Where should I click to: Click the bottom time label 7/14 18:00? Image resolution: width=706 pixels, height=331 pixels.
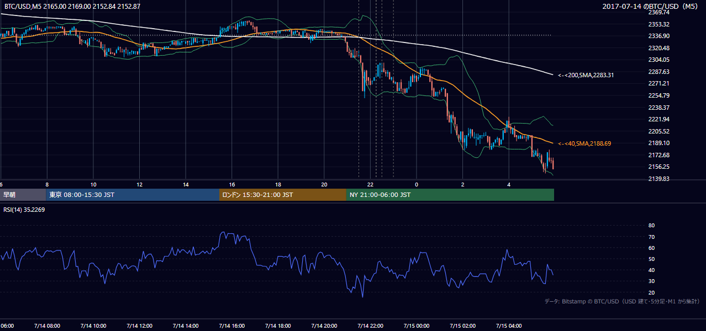click(278, 326)
